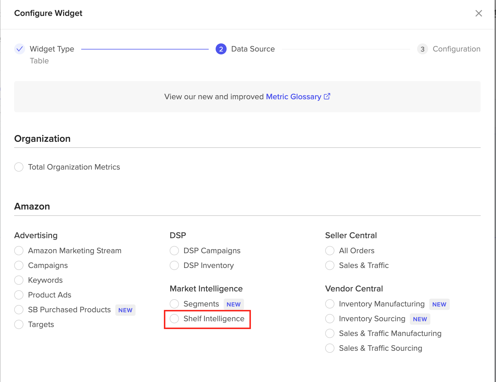
Task: Close the Configure Widget dialog
Action: point(479,13)
